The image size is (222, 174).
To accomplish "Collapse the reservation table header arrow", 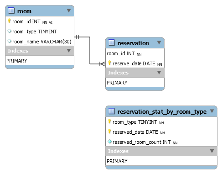I will point(159,42).
